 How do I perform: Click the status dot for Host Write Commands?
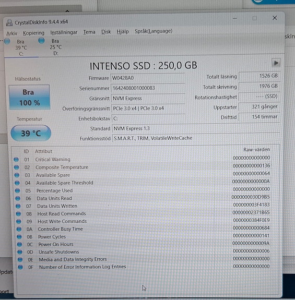[x=19, y=221]
